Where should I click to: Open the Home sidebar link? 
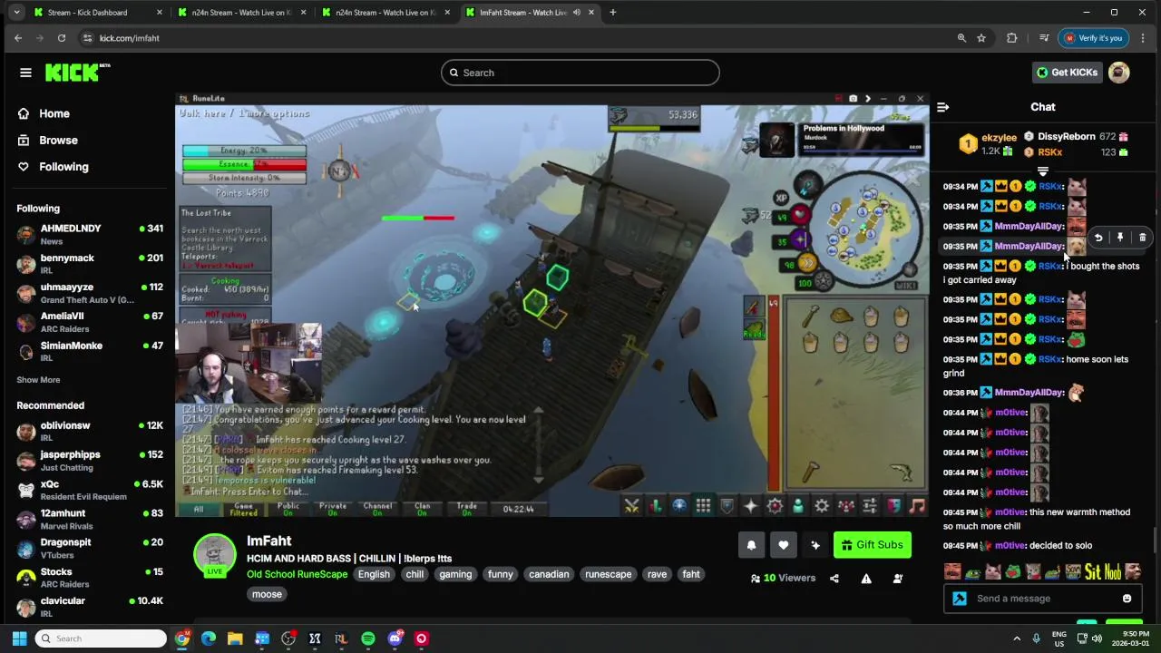coord(54,113)
